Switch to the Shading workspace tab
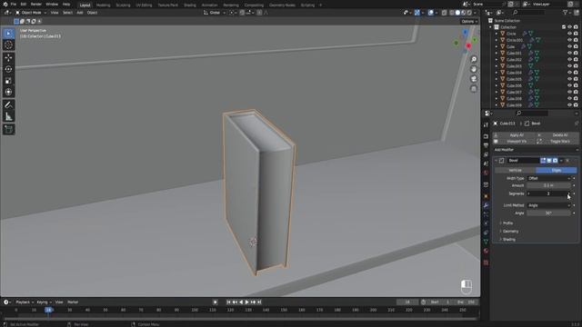The width and height of the screenshot is (582, 327). (x=190, y=5)
